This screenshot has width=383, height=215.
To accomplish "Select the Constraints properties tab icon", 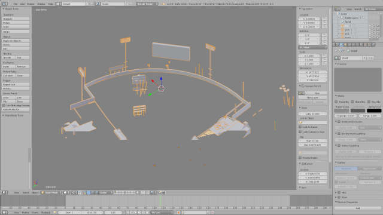I will [349, 44].
